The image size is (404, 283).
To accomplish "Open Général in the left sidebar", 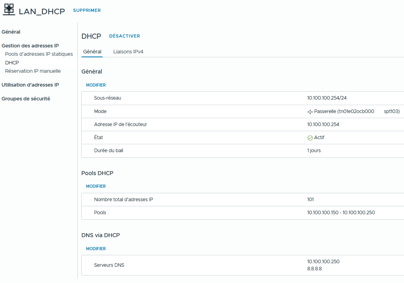I will click(11, 32).
